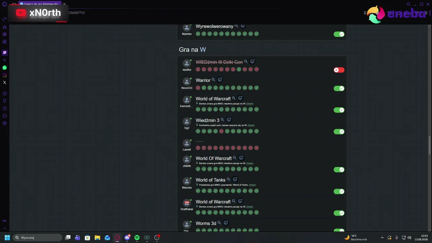Open Spotify from the taskbar
The image size is (432, 243).
coord(137,238)
